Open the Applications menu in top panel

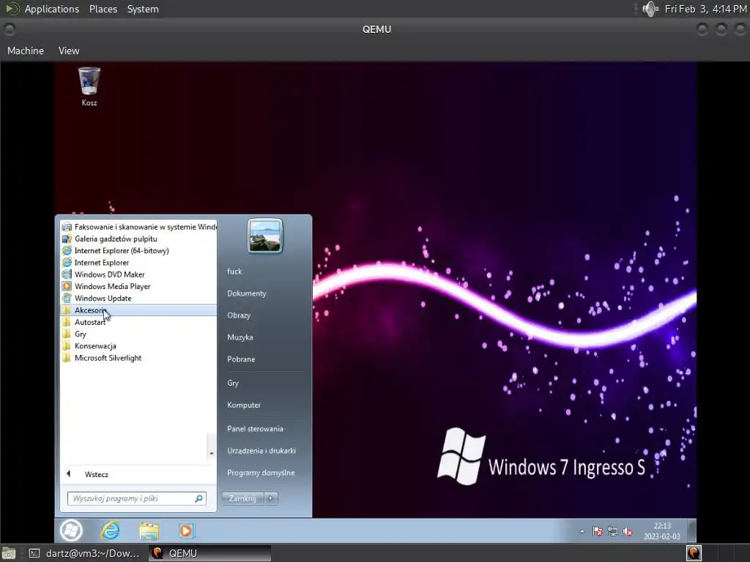click(x=52, y=9)
